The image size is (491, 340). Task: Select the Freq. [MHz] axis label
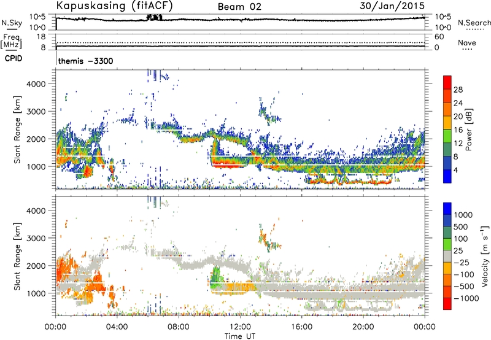point(11,42)
